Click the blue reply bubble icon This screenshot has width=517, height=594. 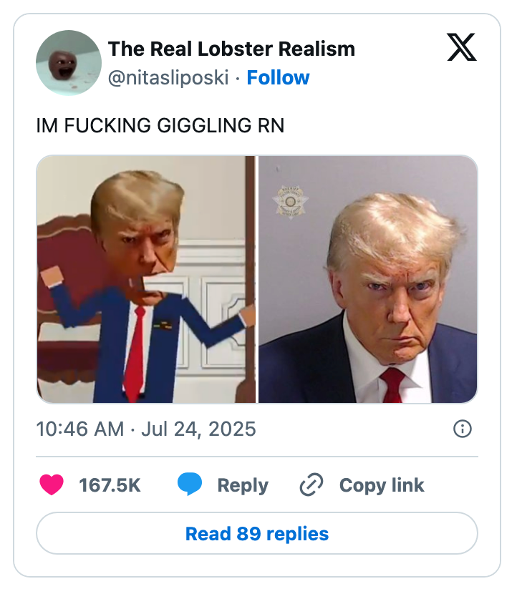click(x=190, y=485)
